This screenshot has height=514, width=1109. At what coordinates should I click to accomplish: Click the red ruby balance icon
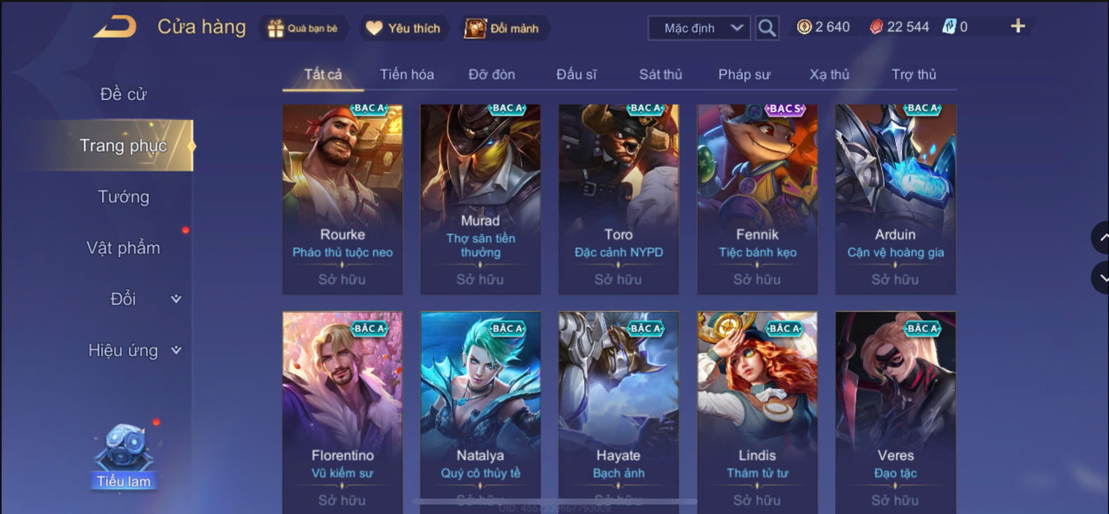(x=876, y=27)
